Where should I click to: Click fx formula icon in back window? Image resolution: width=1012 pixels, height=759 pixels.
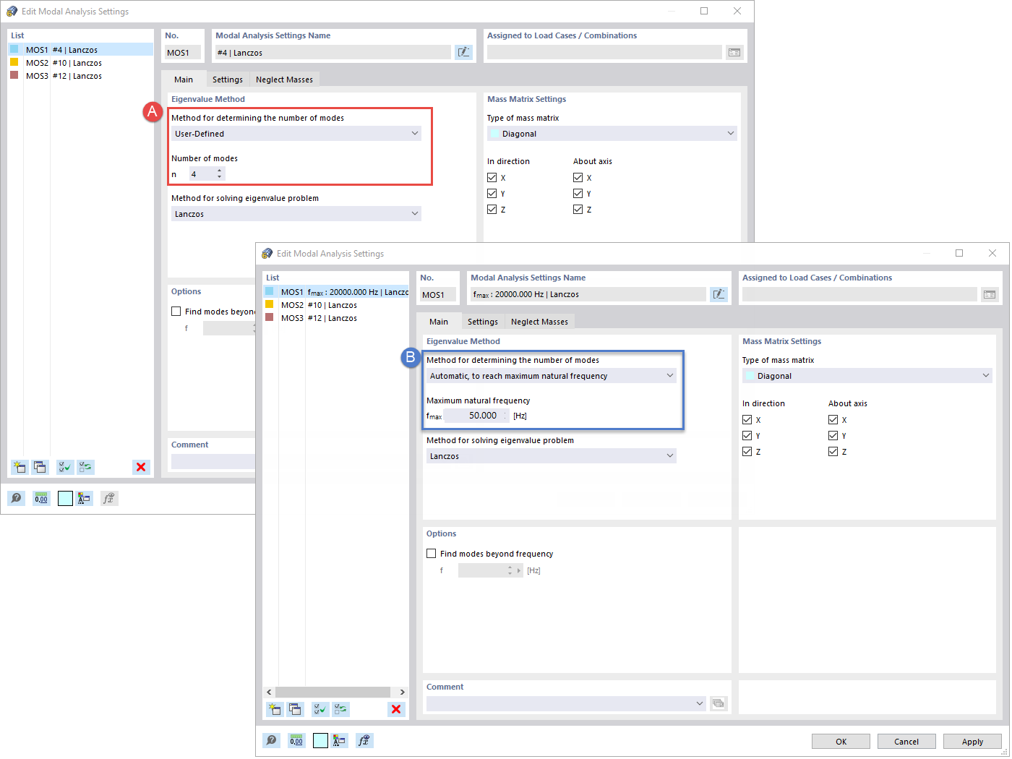coord(109,498)
